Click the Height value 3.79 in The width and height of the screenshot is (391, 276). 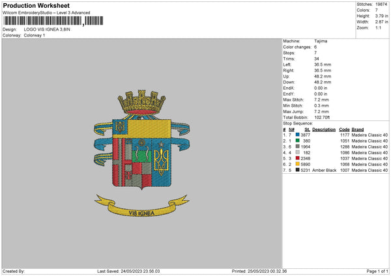pos(381,16)
